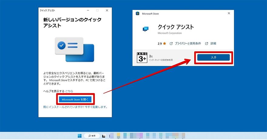Close the Microsoft Store window
267x140 pixels.
coord(229,13)
